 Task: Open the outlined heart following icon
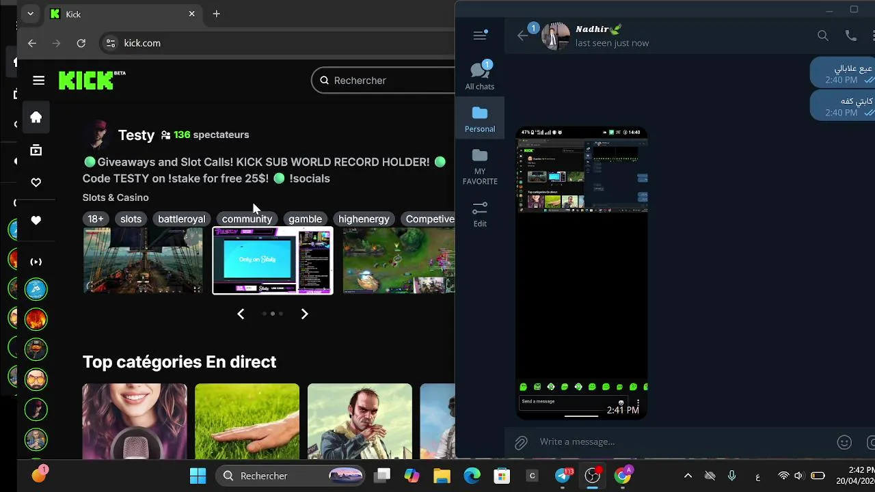click(x=36, y=182)
